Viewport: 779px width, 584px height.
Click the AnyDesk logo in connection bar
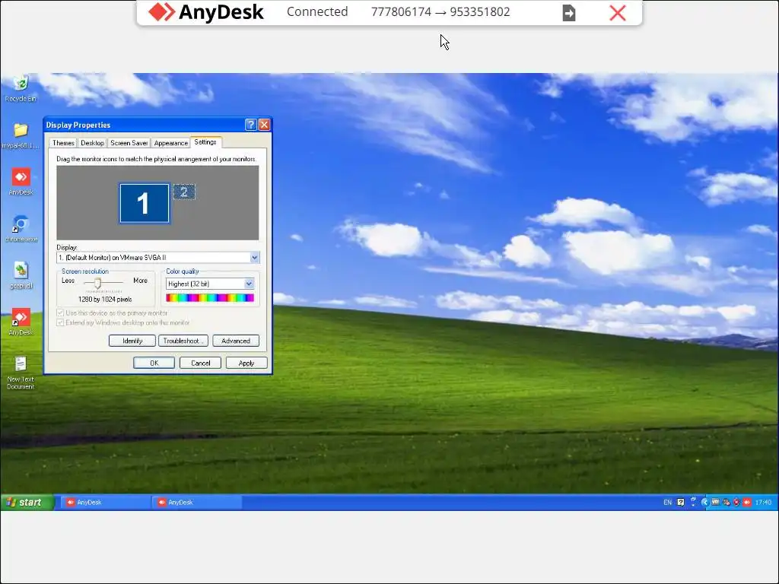(206, 12)
